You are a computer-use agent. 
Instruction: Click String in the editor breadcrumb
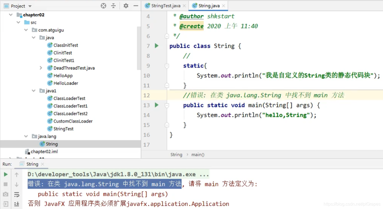(x=176, y=155)
